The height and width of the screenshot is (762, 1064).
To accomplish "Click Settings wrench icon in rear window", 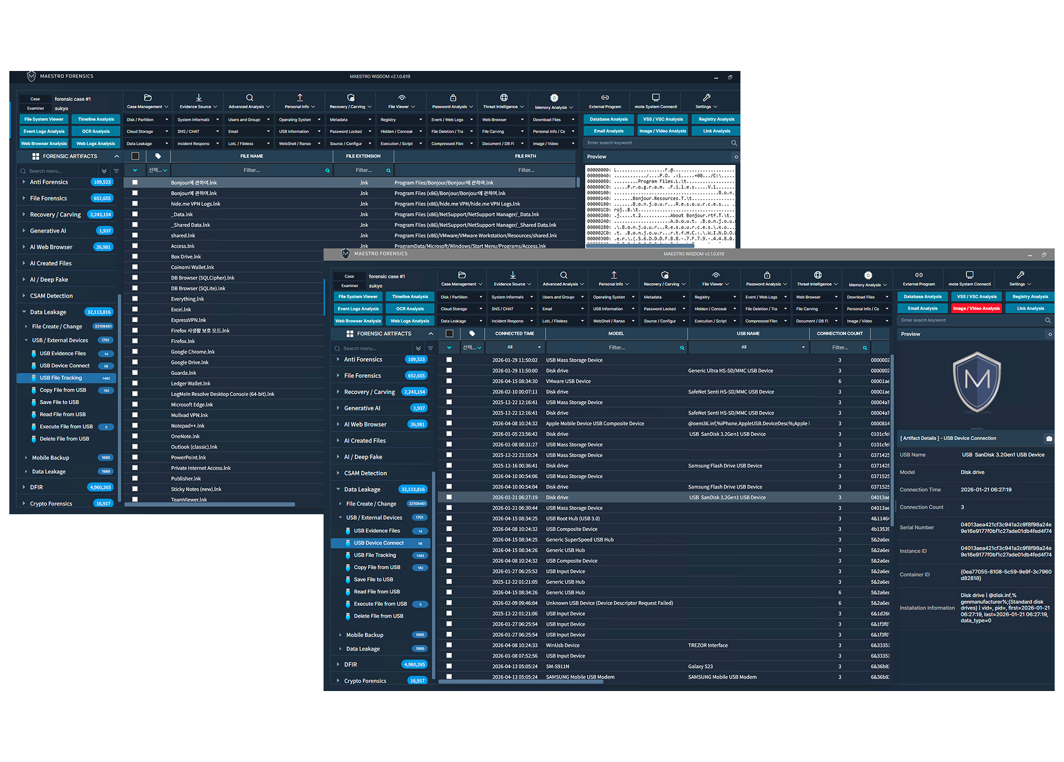I will (x=706, y=98).
